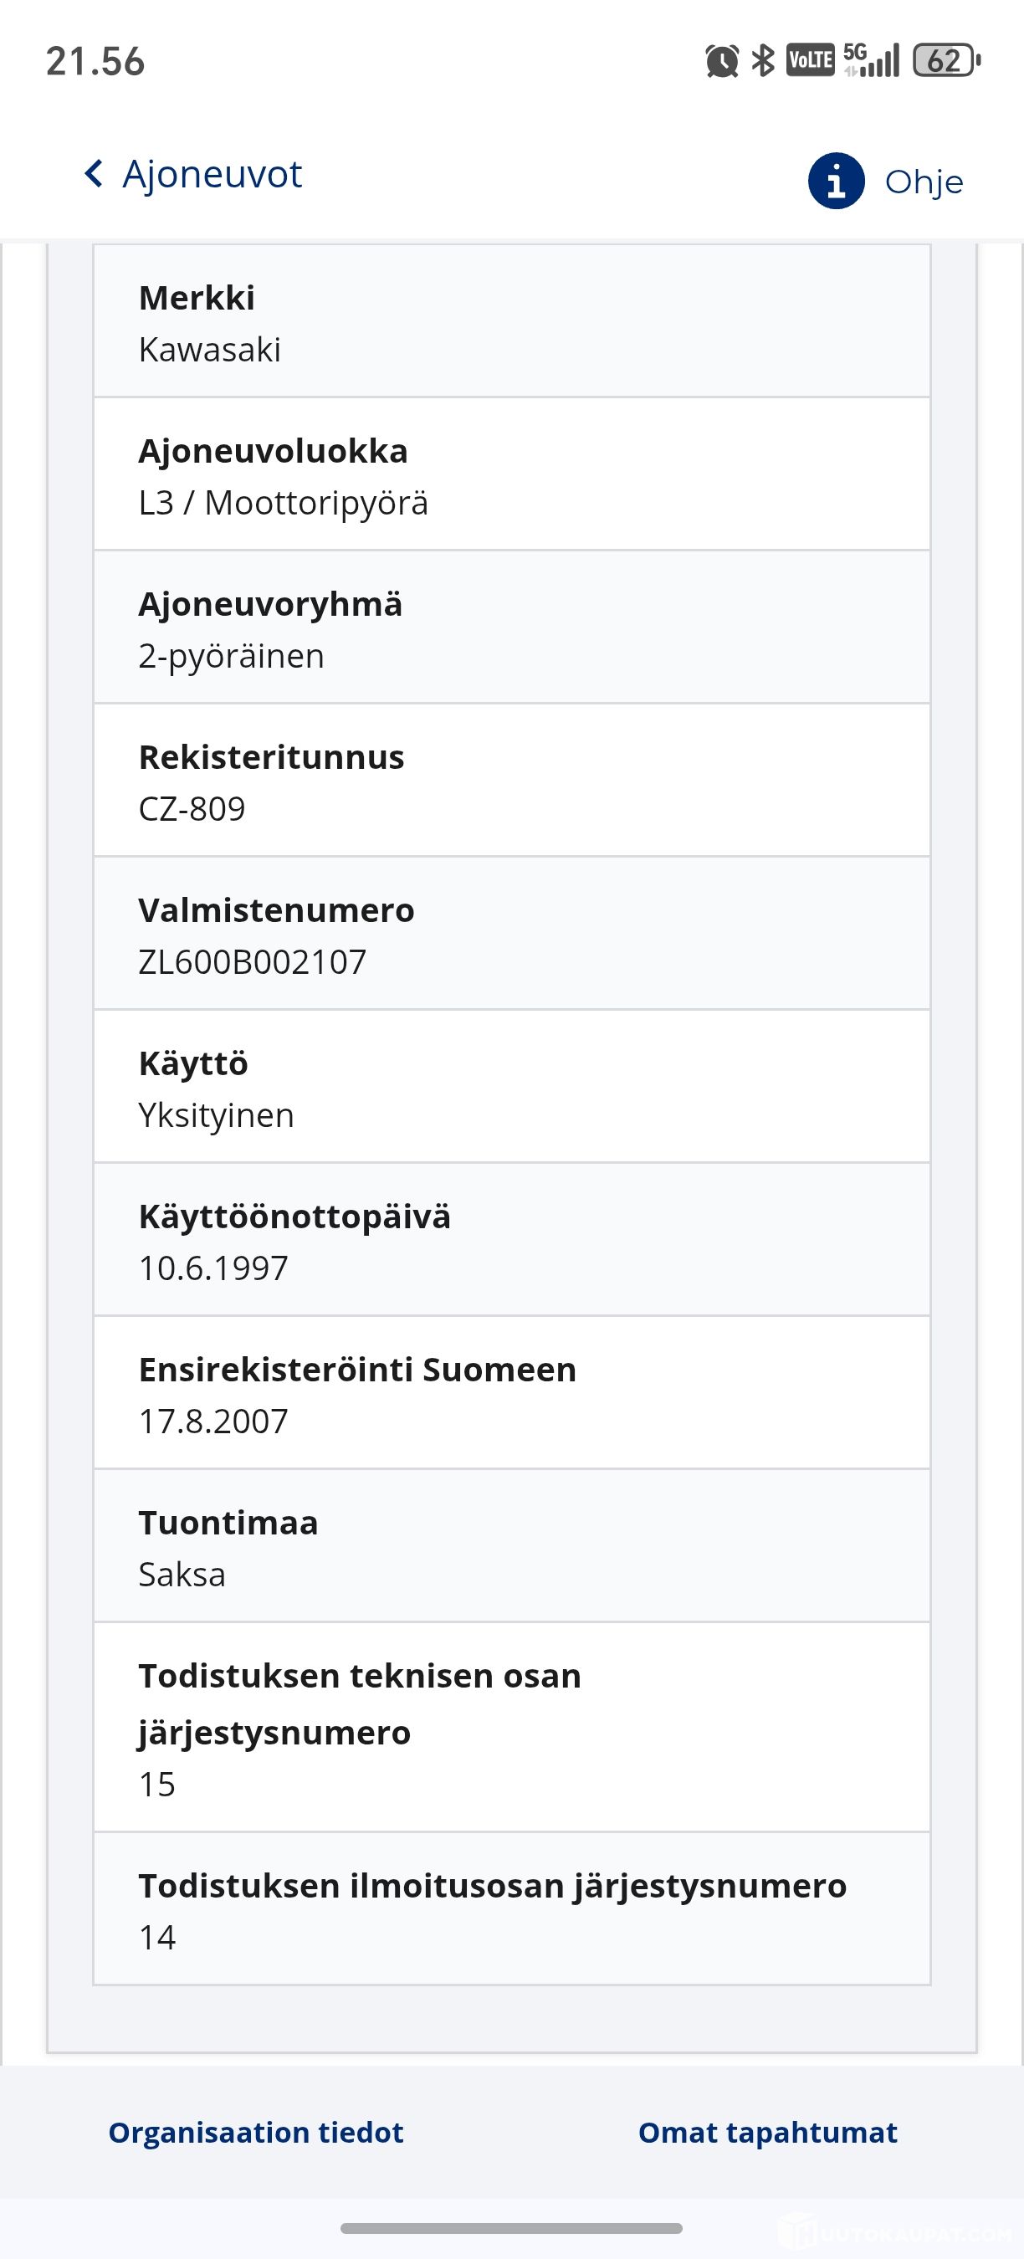Image resolution: width=1024 pixels, height=2259 pixels.
Task: Tap the clock showing 21.56
Action: [95, 61]
